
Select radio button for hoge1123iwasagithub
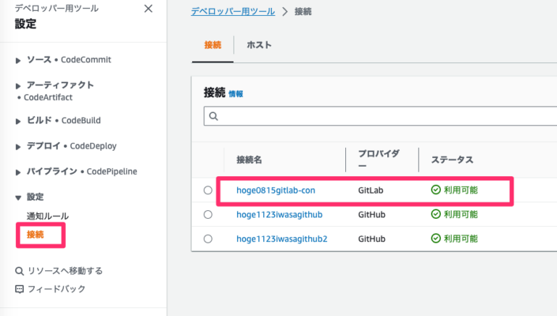click(x=208, y=215)
